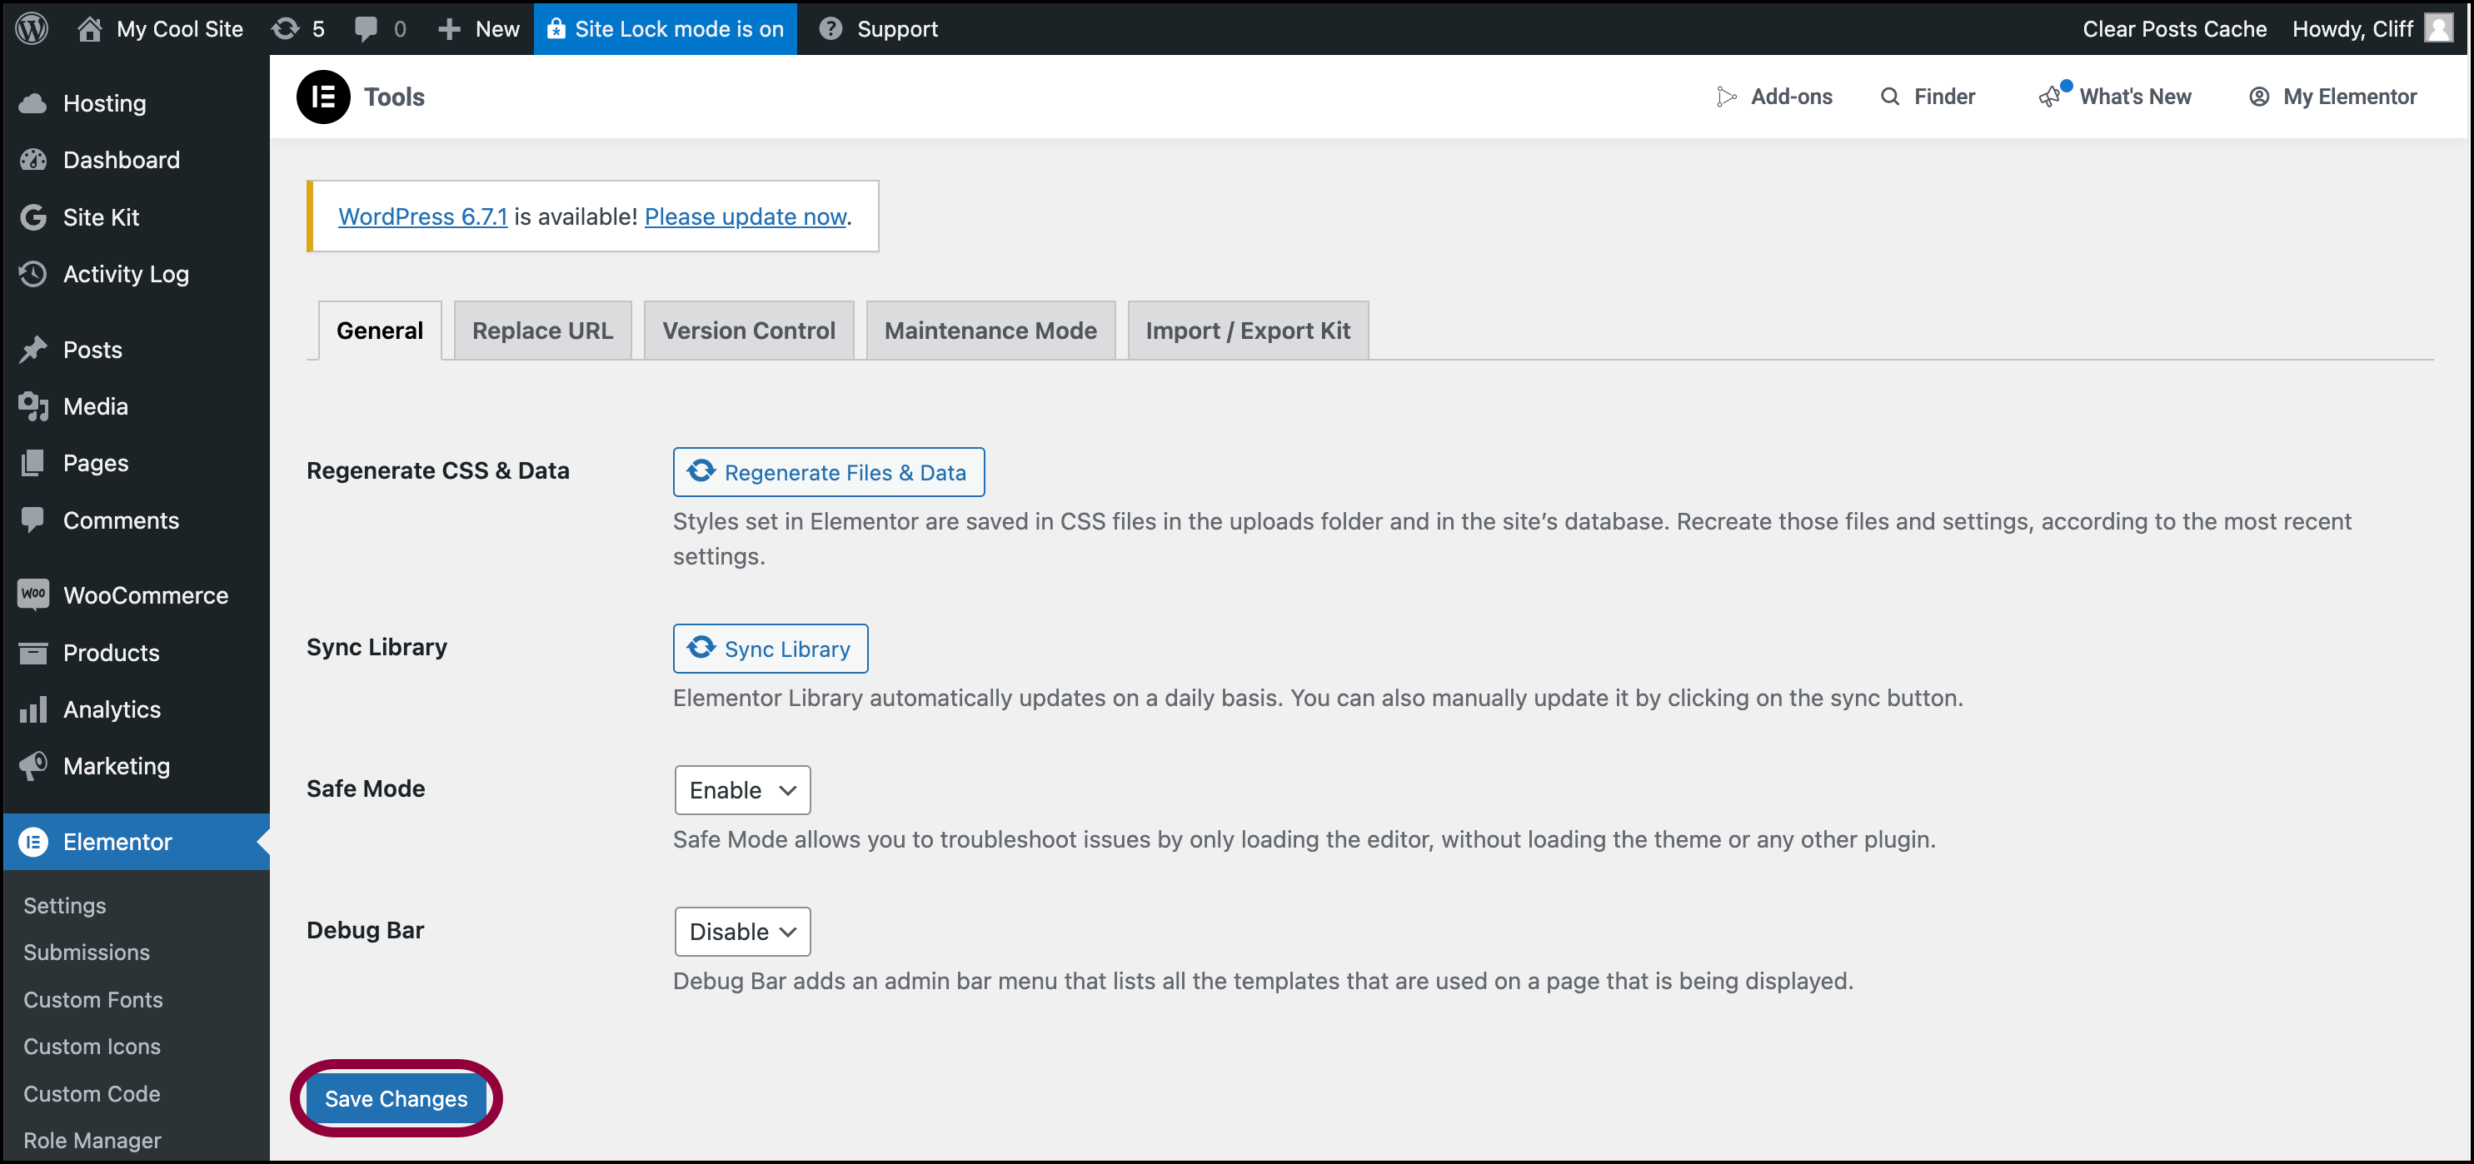Image resolution: width=2474 pixels, height=1164 pixels.
Task: Open My Cool Site link text
Action: point(180,29)
